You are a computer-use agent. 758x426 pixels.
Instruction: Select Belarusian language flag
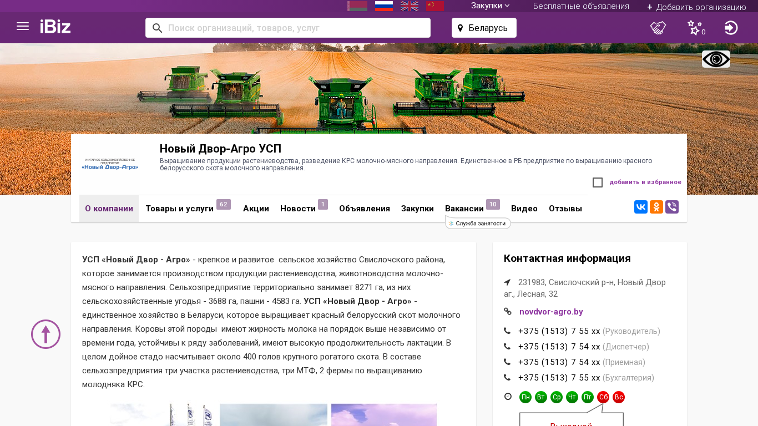[357, 6]
